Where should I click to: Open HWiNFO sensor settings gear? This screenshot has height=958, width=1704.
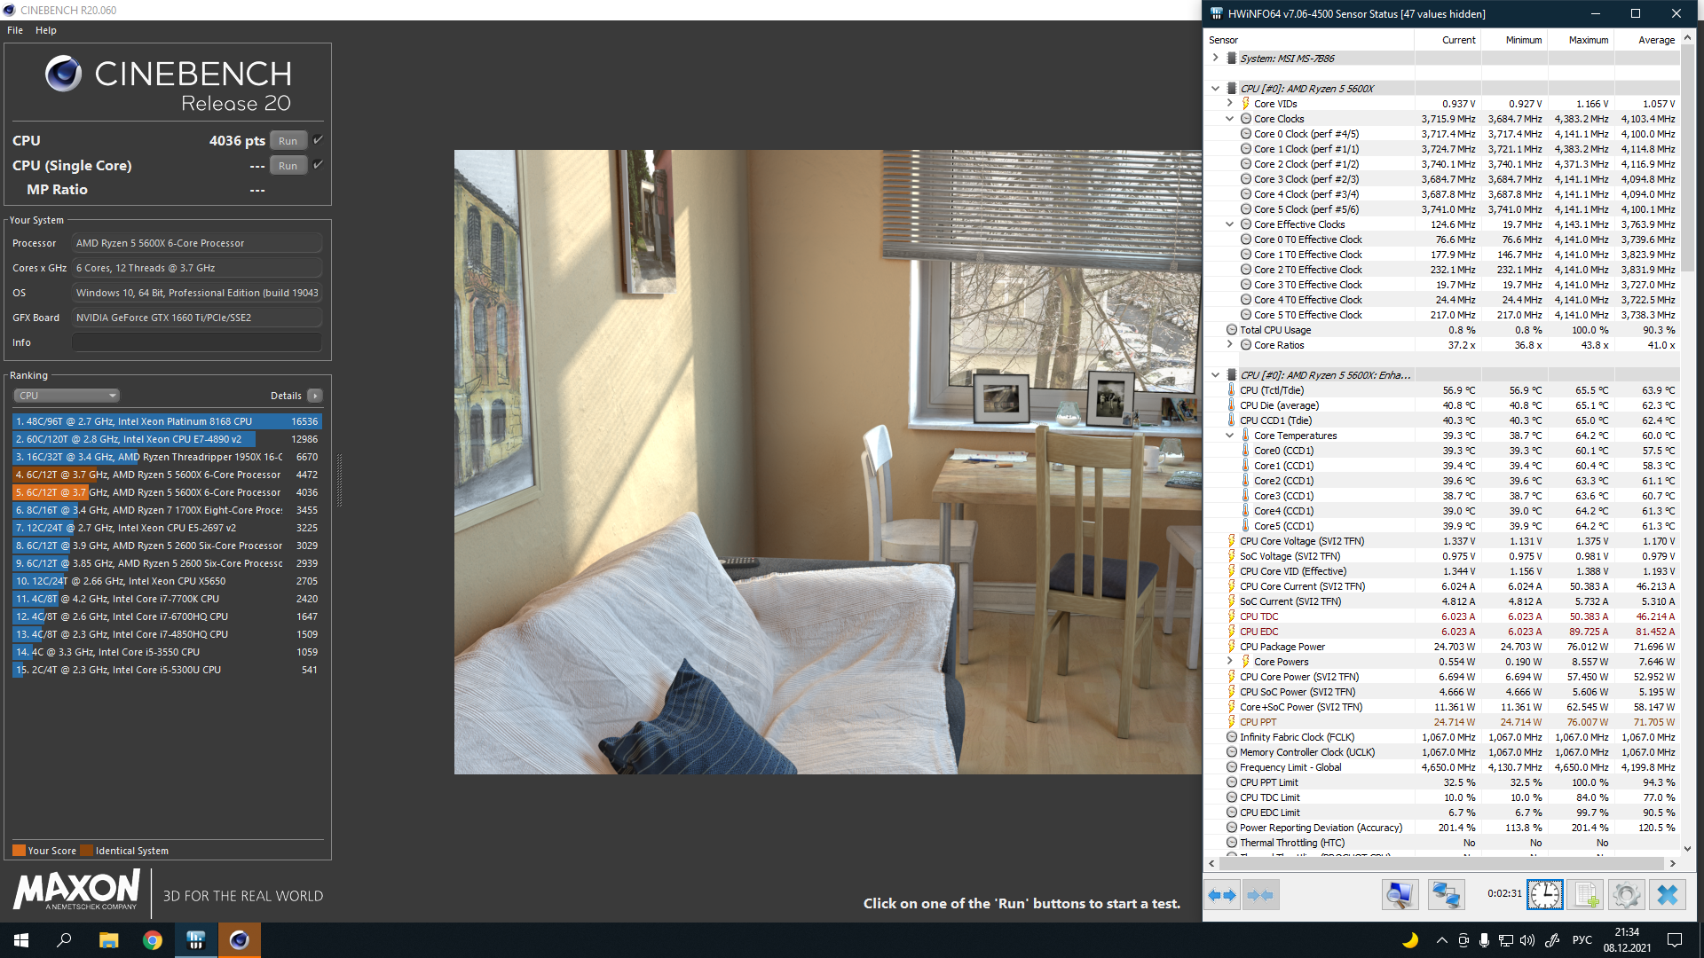click(1626, 895)
